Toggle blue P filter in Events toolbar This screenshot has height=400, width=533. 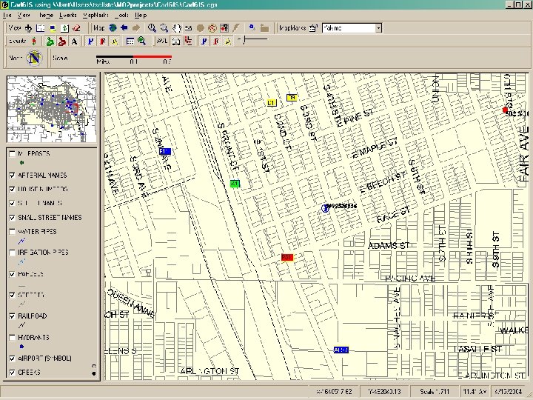[90, 41]
